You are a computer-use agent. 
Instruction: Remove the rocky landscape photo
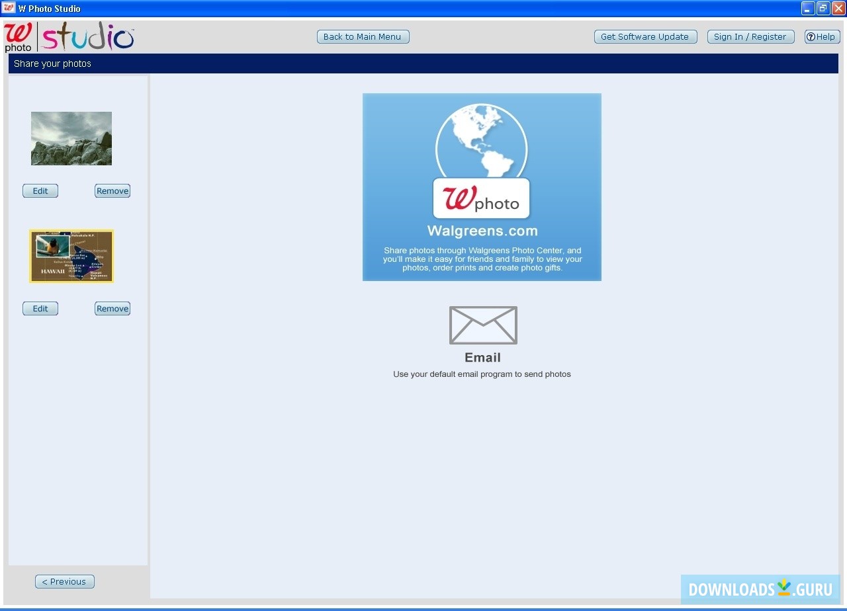(x=112, y=191)
